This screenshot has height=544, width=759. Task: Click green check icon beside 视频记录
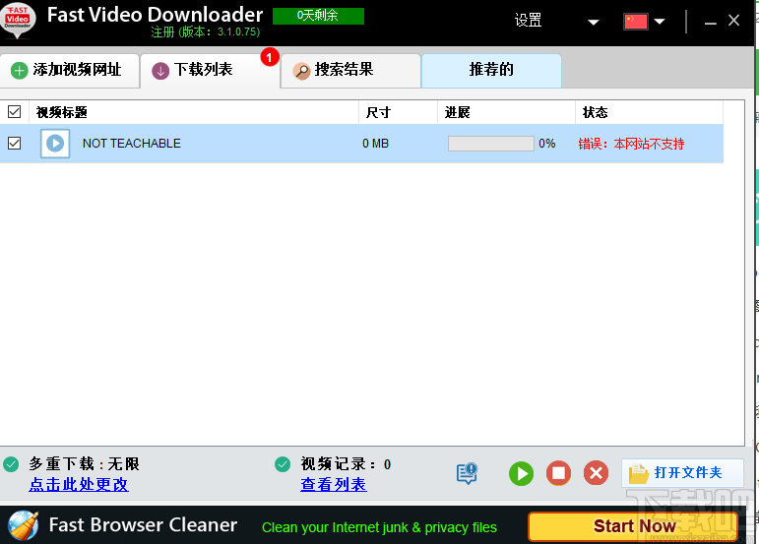pos(283,464)
